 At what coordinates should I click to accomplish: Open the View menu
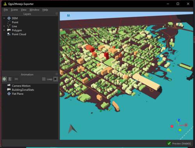pos(24,10)
